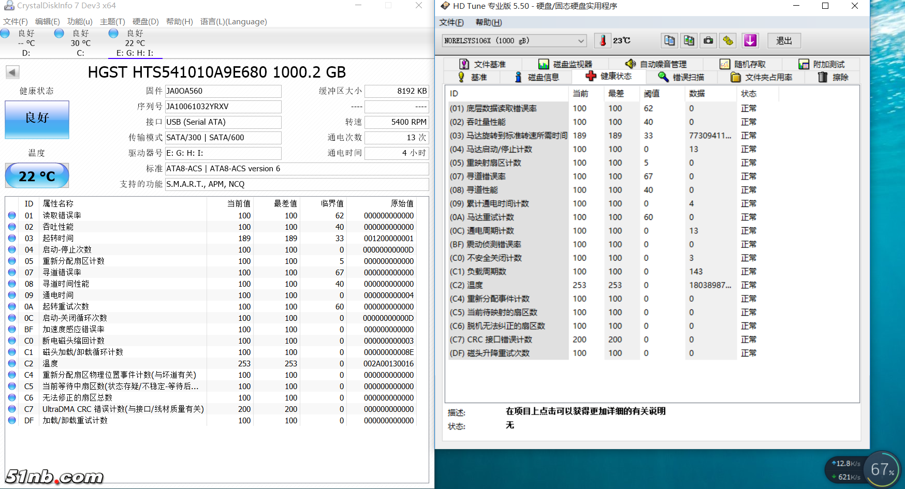Open the 语言(L)(Language) menu
The image size is (905, 489).
pos(233,22)
